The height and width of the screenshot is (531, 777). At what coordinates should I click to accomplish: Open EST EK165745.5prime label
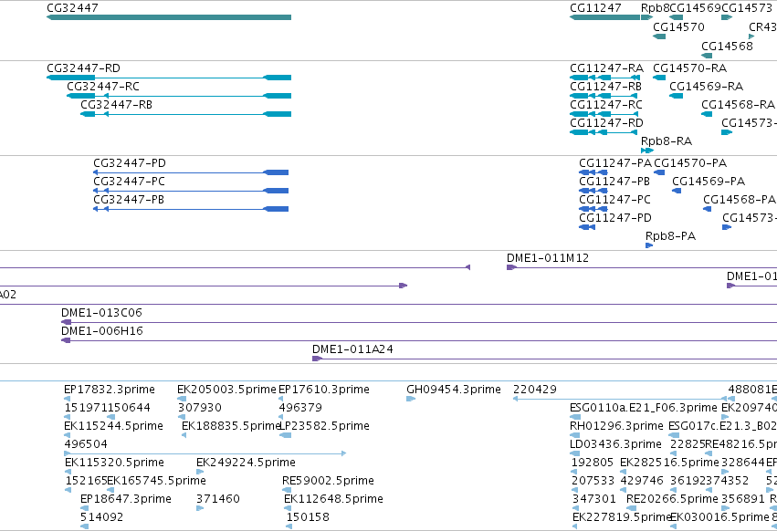coord(157,481)
